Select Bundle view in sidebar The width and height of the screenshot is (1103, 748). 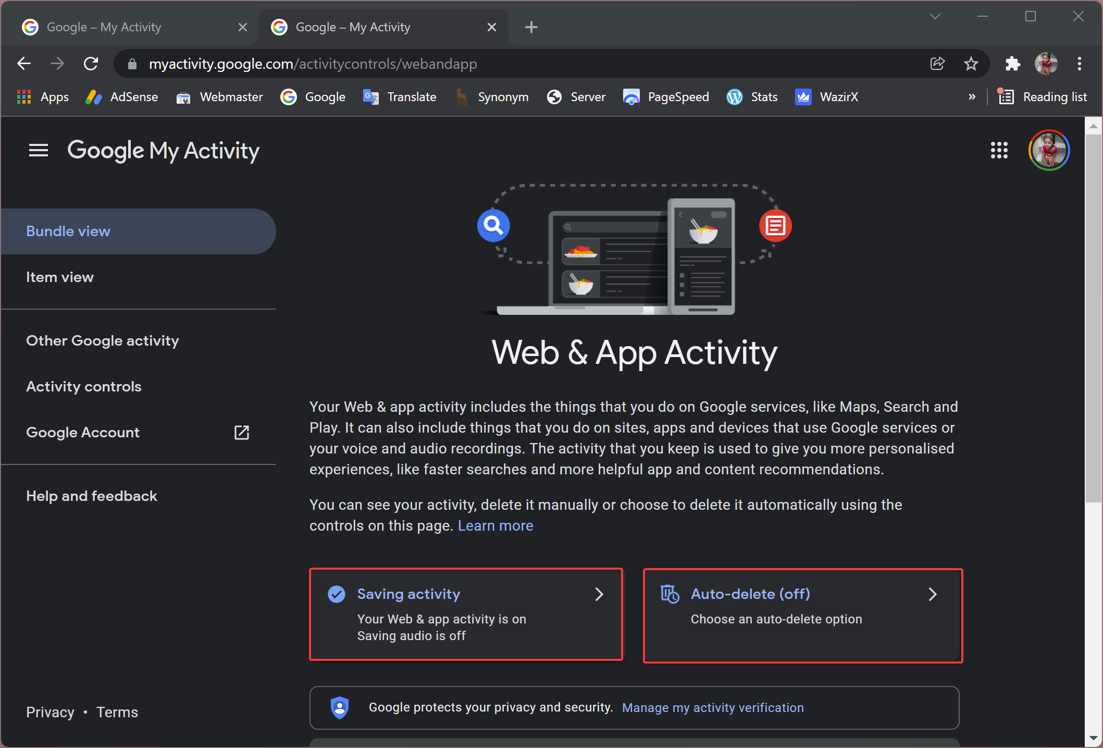point(139,231)
